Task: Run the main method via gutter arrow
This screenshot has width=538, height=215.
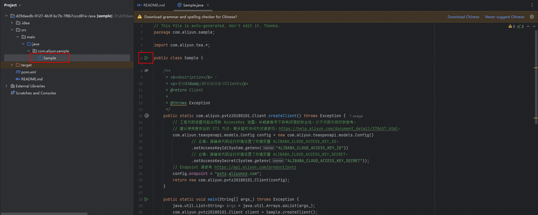Action: coord(146,199)
